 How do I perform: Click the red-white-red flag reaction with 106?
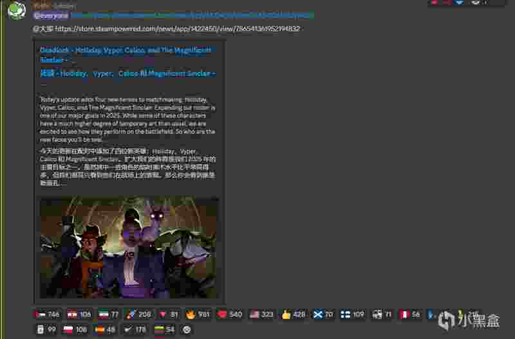79,315
